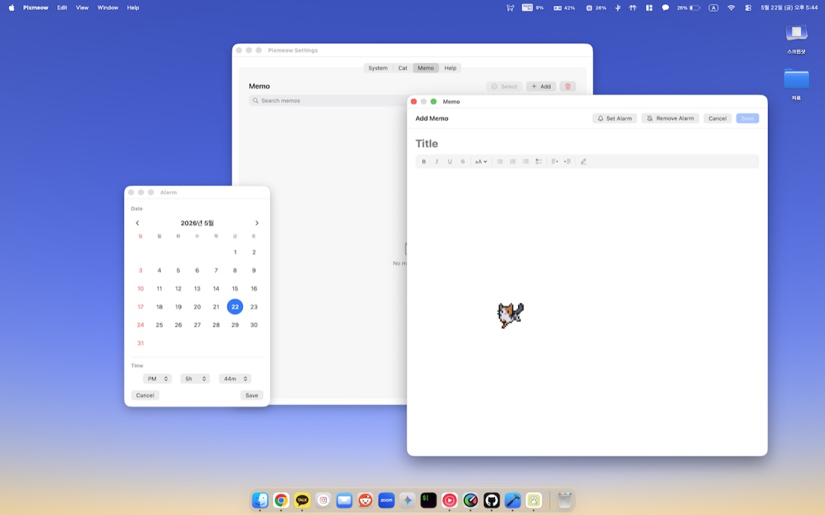The height and width of the screenshot is (515, 825).
Task: Open the Pixmeow menu in the menu bar
Action: click(35, 8)
